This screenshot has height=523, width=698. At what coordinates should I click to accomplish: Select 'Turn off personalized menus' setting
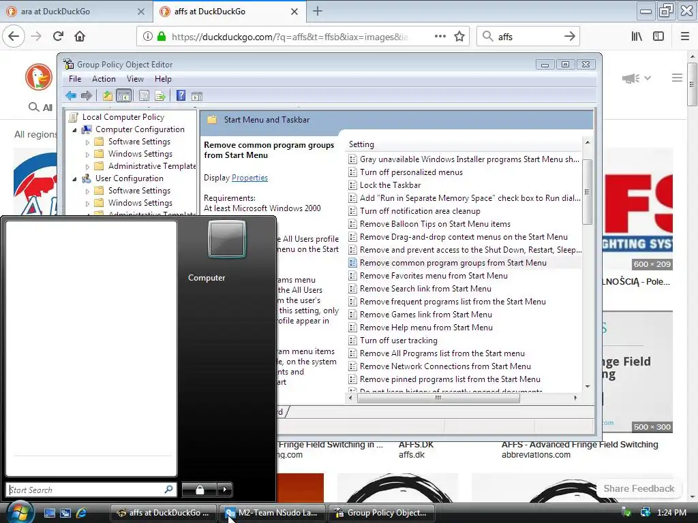pyautogui.click(x=411, y=172)
